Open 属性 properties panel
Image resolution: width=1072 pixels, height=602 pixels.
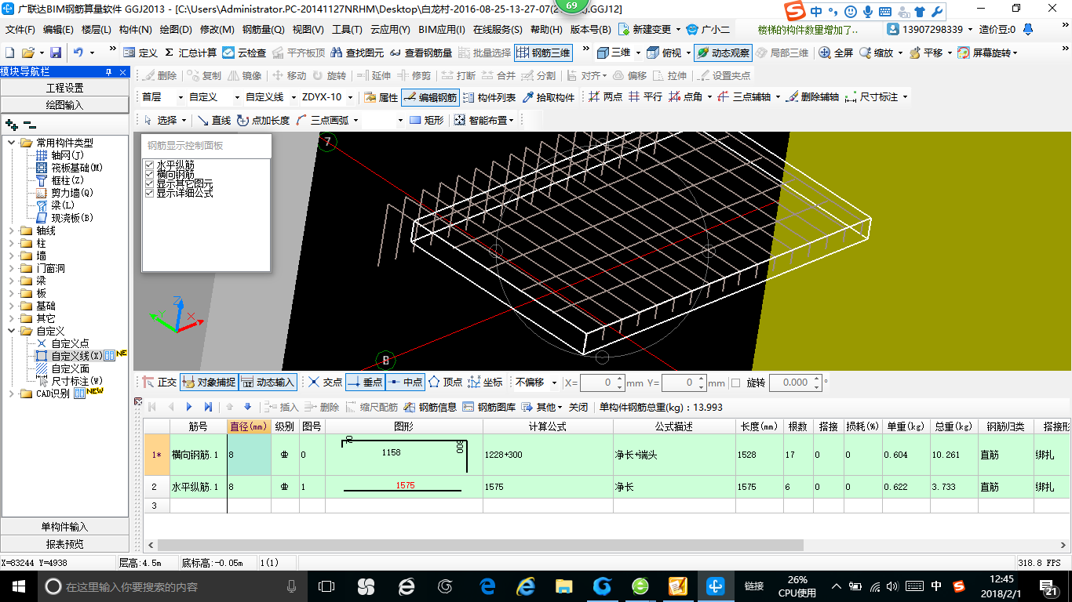coord(381,97)
